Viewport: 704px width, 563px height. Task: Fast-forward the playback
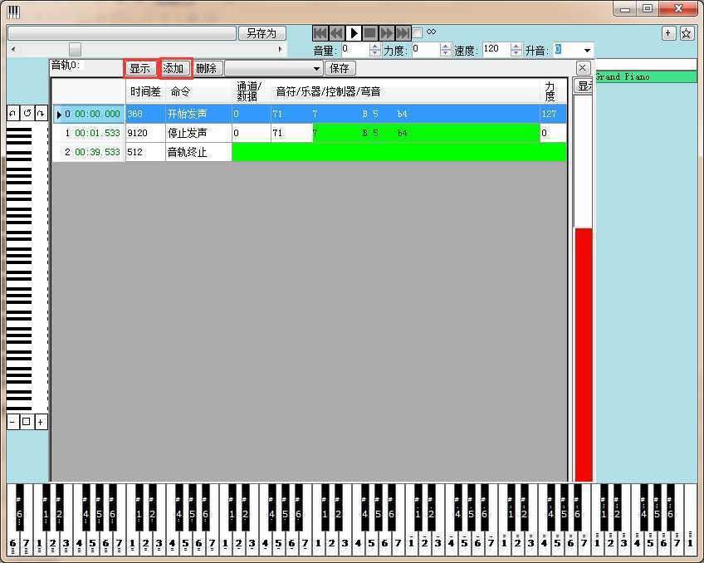pos(386,32)
